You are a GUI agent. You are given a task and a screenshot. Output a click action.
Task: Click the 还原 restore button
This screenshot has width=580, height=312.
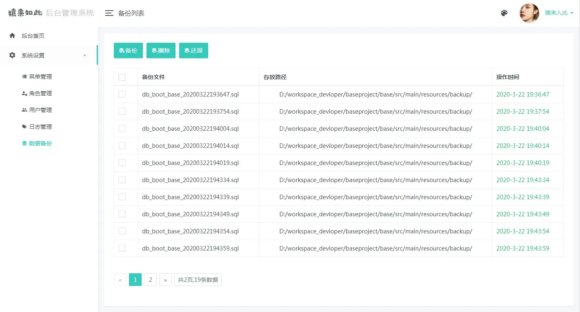(193, 50)
